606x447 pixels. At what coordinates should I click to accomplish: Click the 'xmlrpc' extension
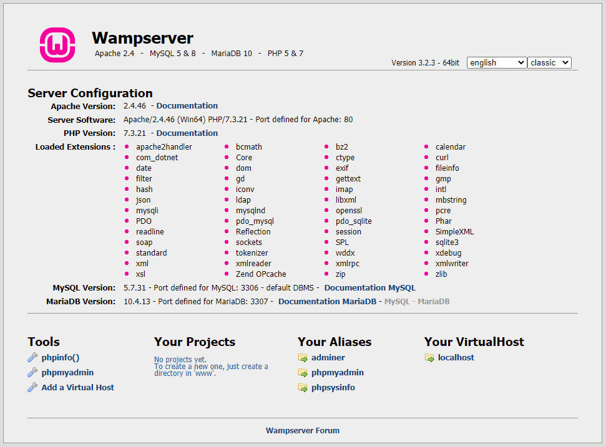(348, 264)
